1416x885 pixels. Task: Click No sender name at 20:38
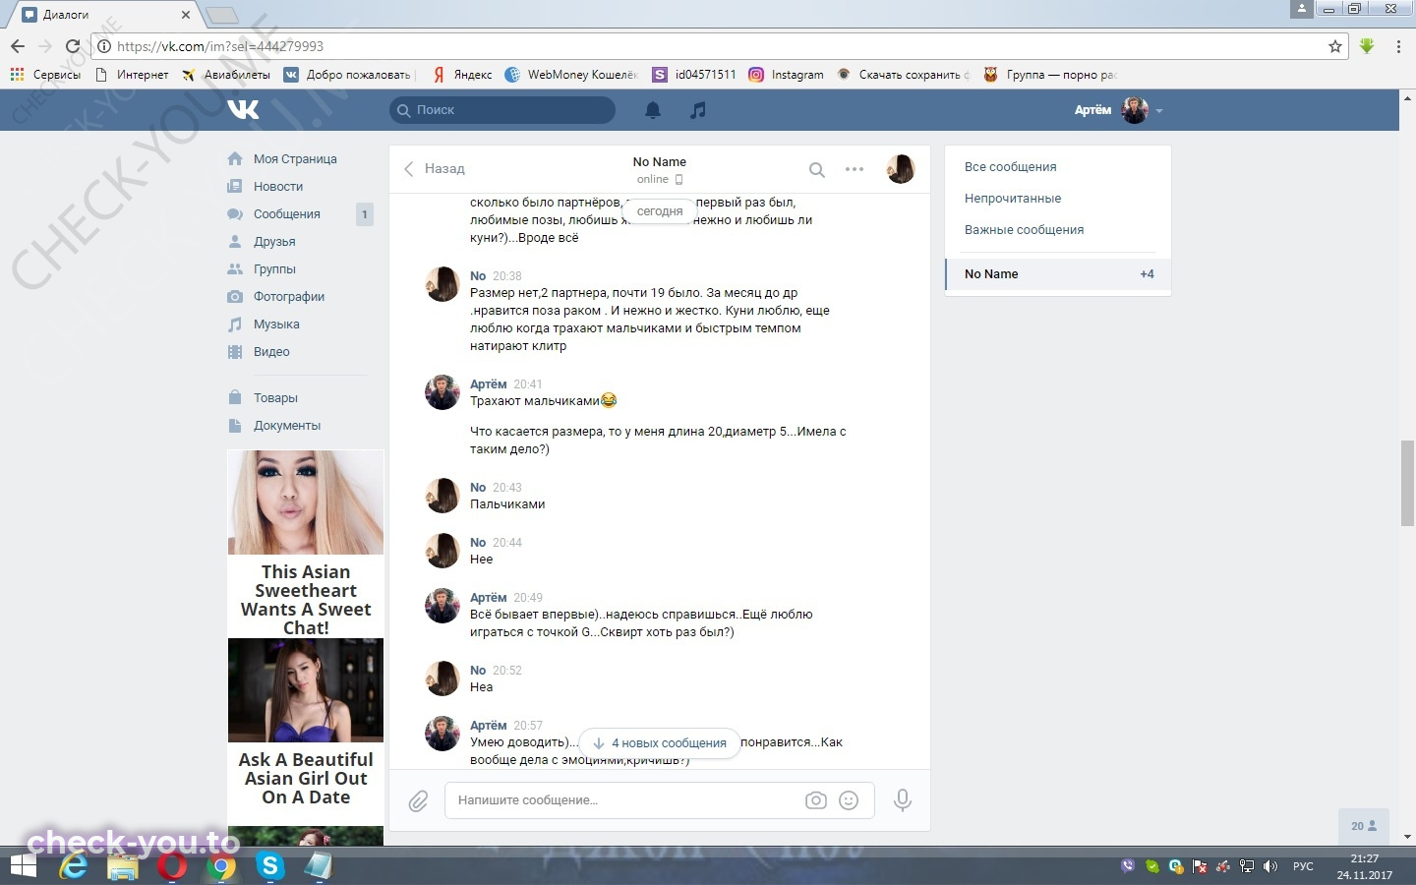point(478,276)
